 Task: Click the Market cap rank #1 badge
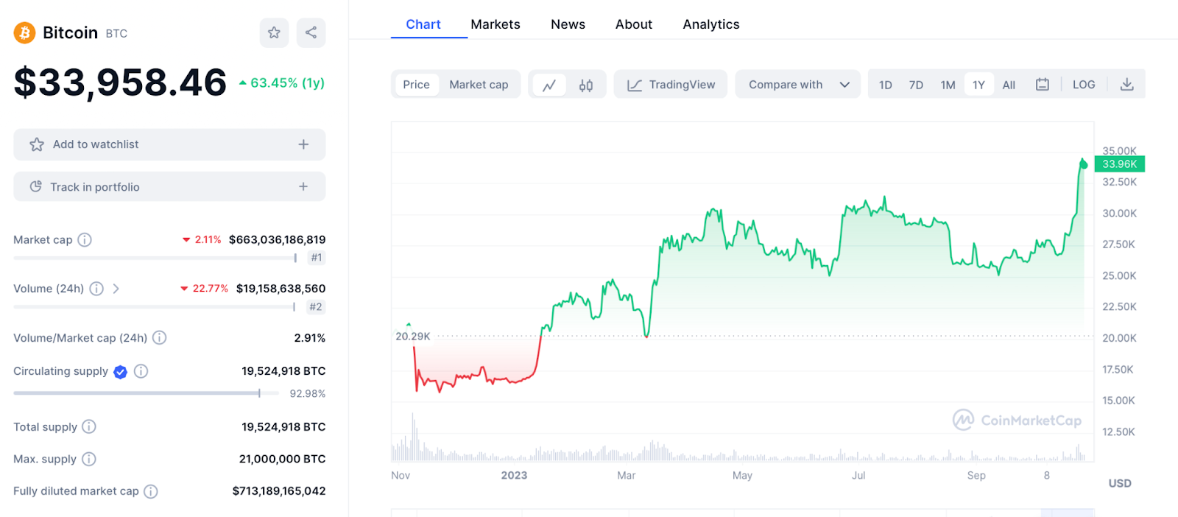(317, 258)
